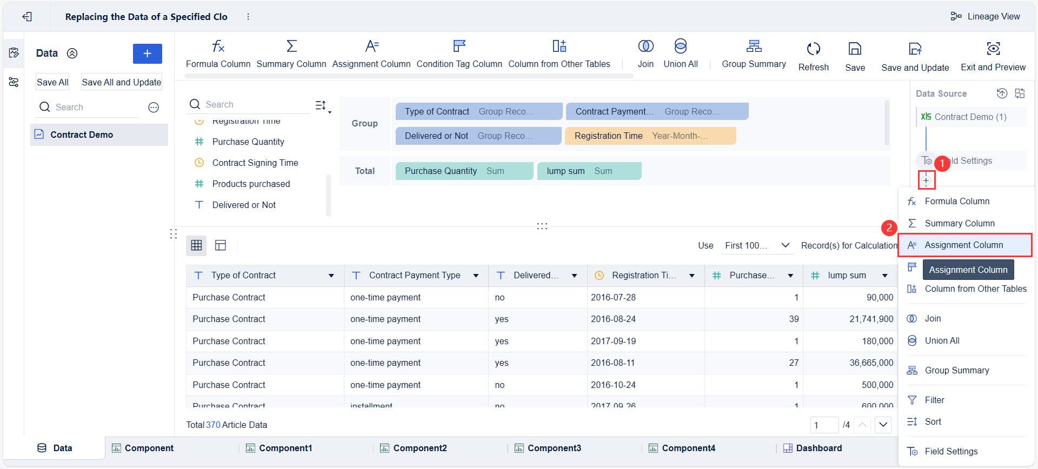Choose Field Settings from the popup menu
This screenshot has height=469, width=1038.
tap(965, 451)
